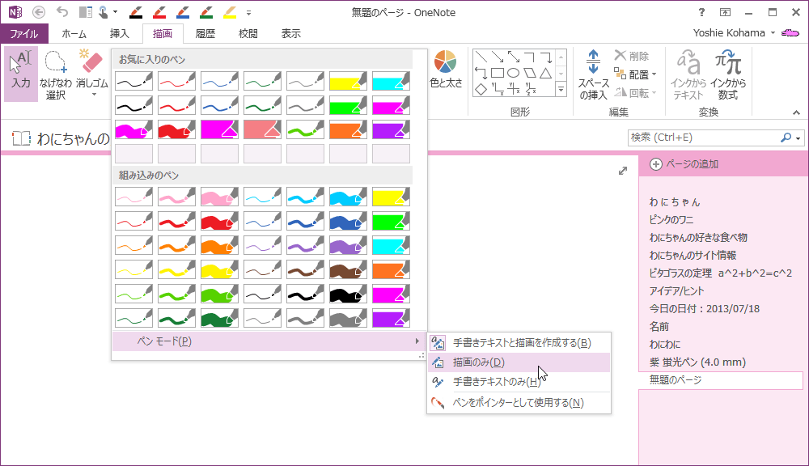Click the Undo icon in title bar
Image resolution: width=809 pixels, height=466 pixels.
click(62, 12)
